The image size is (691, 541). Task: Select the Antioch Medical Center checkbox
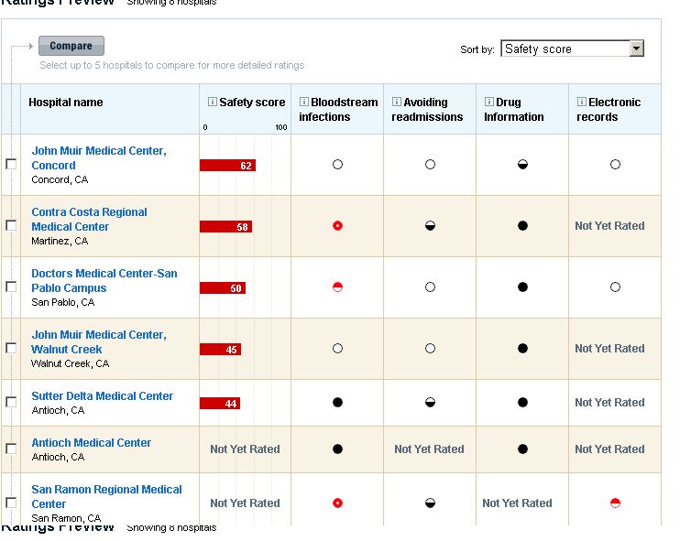coord(11,449)
